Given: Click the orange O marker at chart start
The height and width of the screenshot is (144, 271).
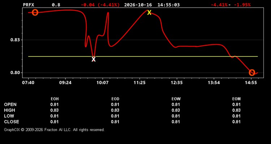Looking at the screenshot, I should (x=35, y=13).
